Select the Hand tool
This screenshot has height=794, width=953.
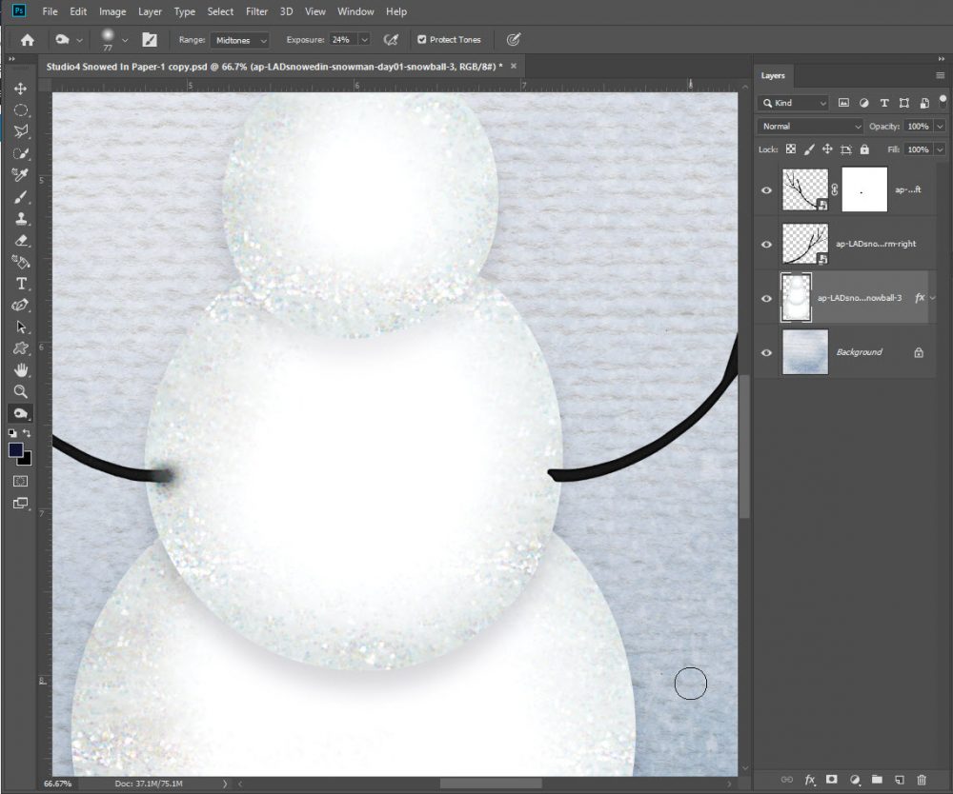(x=20, y=370)
